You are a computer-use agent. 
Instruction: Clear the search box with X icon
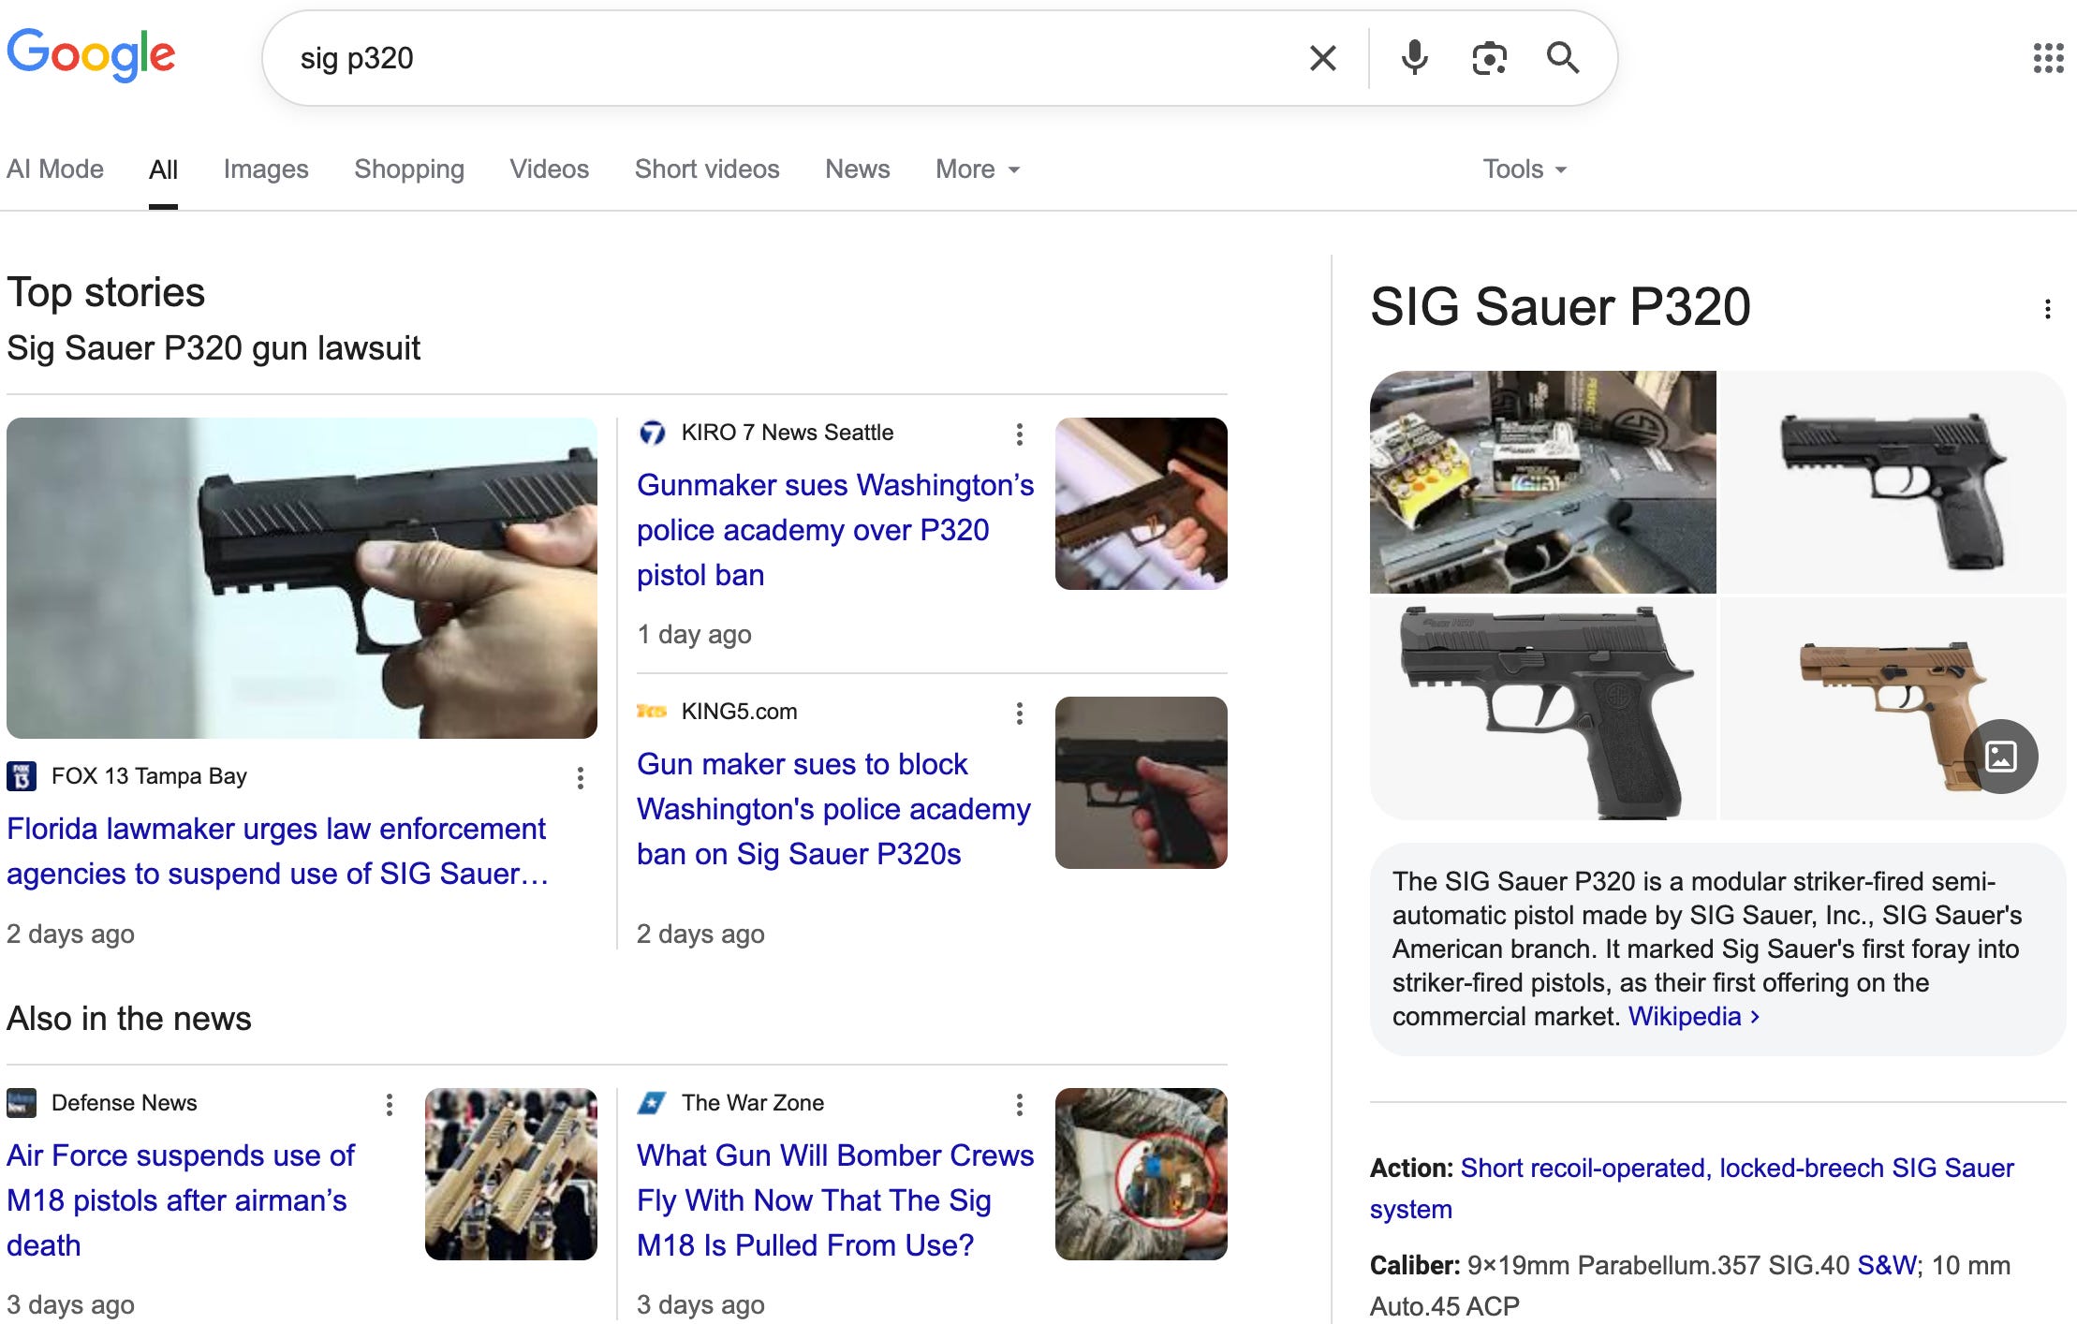click(1322, 58)
